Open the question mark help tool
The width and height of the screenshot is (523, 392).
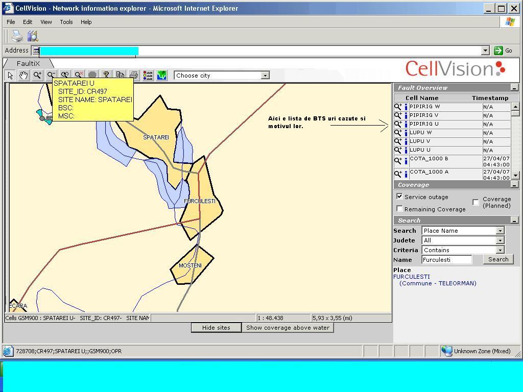point(106,75)
